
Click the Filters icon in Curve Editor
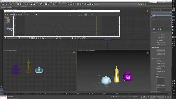point(5,15)
